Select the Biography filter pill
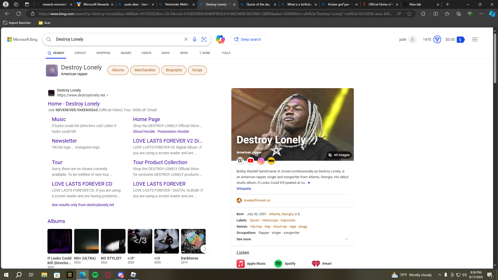 [174, 70]
